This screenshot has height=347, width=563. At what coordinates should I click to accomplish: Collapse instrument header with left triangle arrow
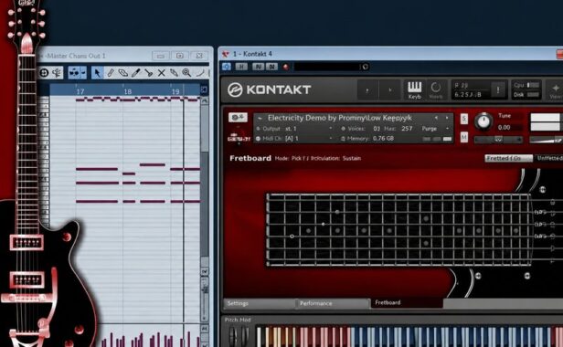click(260, 118)
